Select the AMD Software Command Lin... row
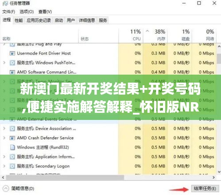Viewport: 221px width, 195px height. 109,72
